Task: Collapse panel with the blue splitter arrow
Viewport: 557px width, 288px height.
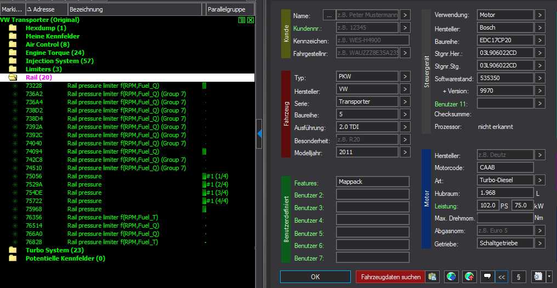Action: tap(259, 133)
